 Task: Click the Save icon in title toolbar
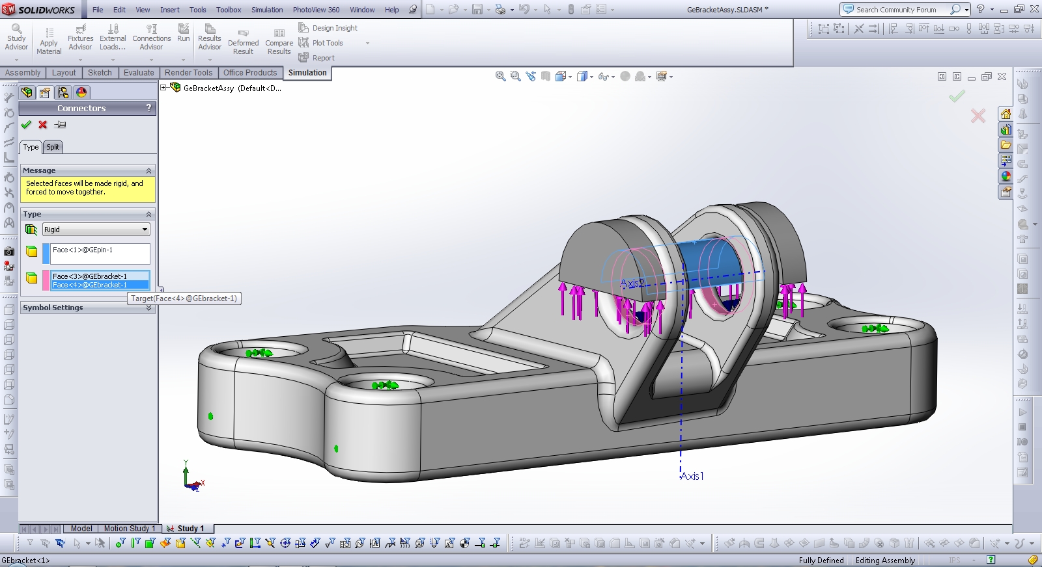(x=477, y=9)
